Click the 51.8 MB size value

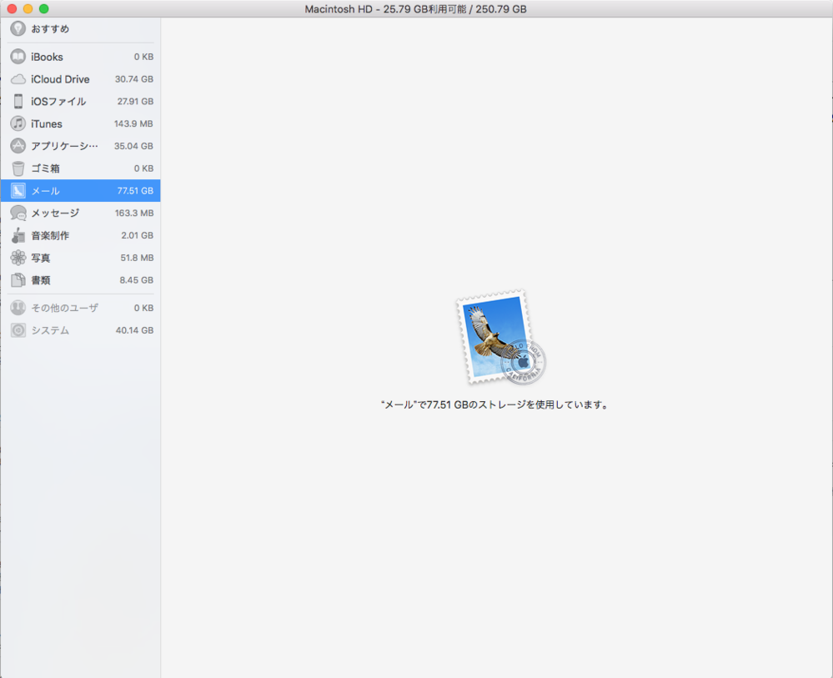[137, 258]
